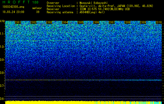Select the filename 1003242300.png
Viewport: 164px width, 104px height.
click(x=14, y=7)
